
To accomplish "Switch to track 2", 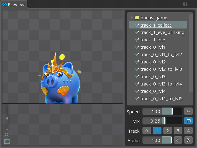I will 167,131.
